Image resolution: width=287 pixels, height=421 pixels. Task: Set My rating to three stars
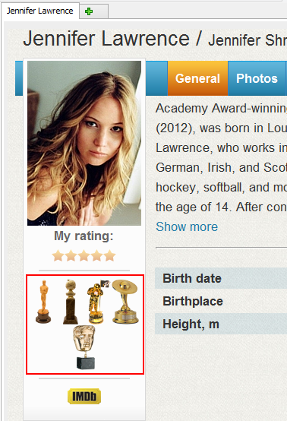[84, 255]
